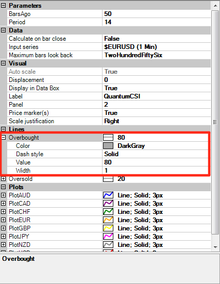Click the PlotGBP yellow line icon
This screenshot has height=284, width=220.
[x=108, y=228]
